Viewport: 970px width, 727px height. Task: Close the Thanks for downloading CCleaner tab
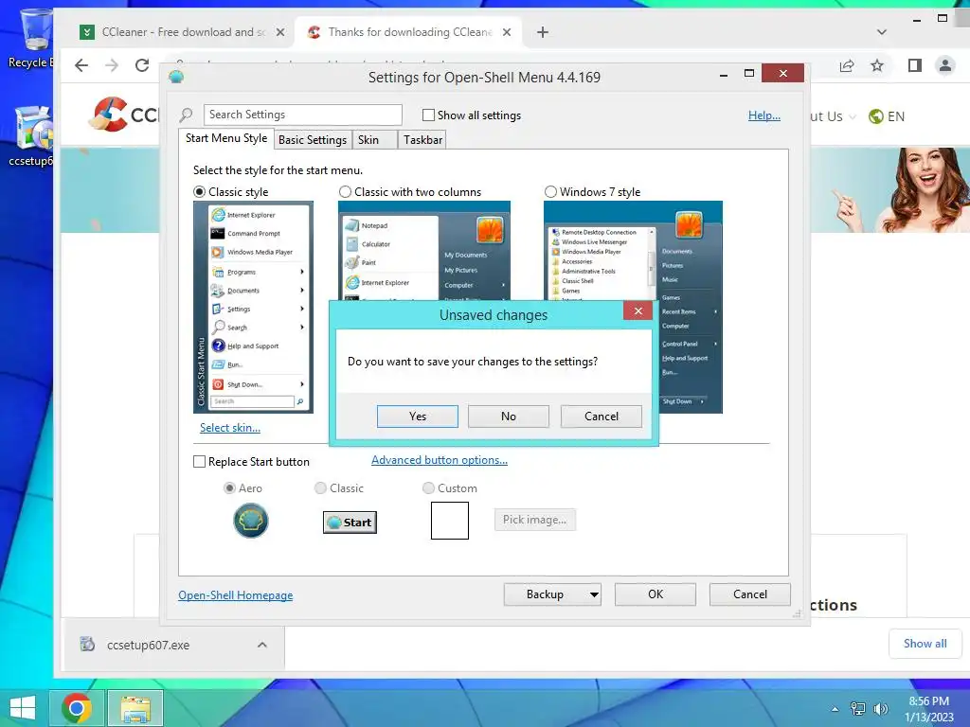tap(507, 32)
